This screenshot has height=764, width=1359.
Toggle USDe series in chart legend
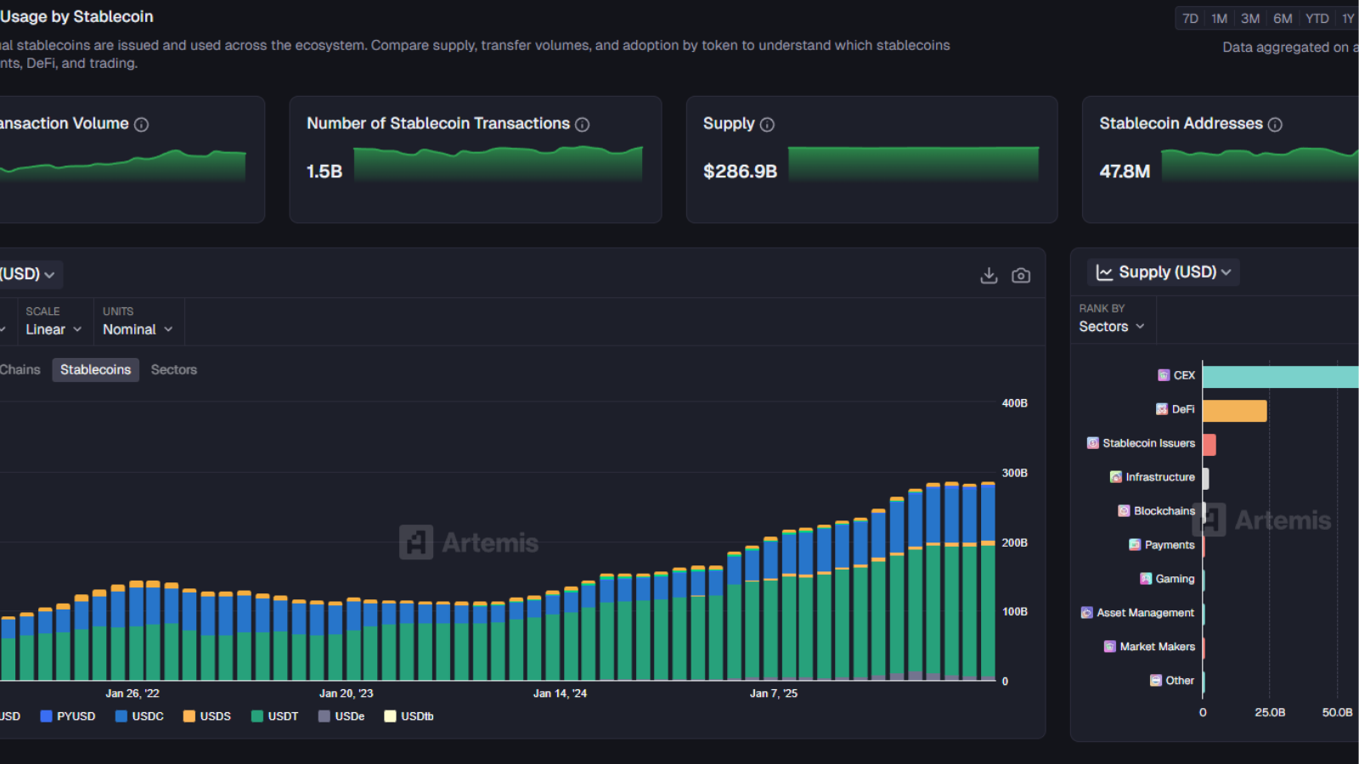coord(341,716)
